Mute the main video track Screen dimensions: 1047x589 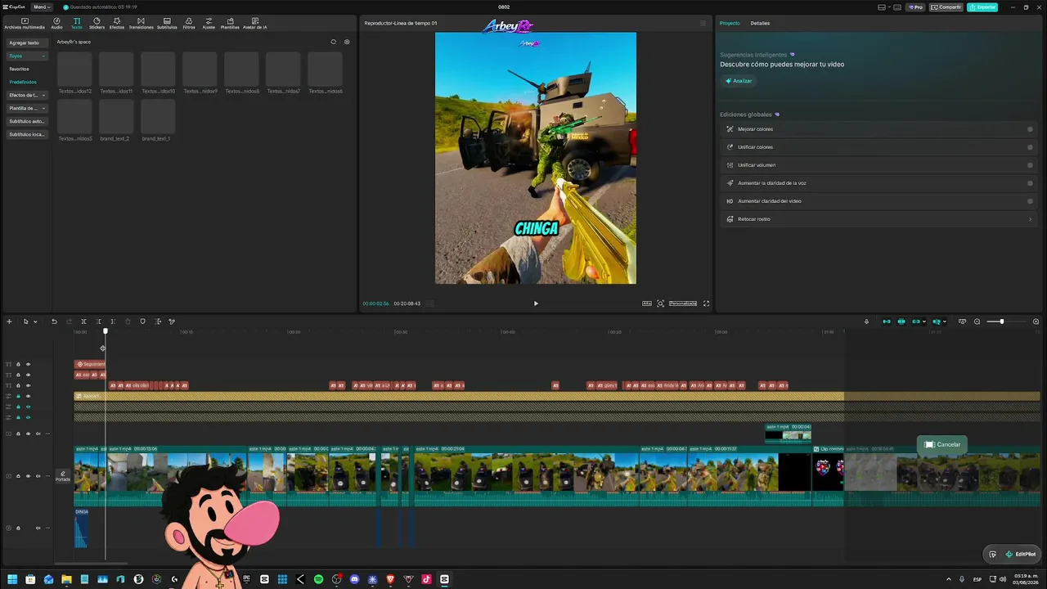click(38, 476)
